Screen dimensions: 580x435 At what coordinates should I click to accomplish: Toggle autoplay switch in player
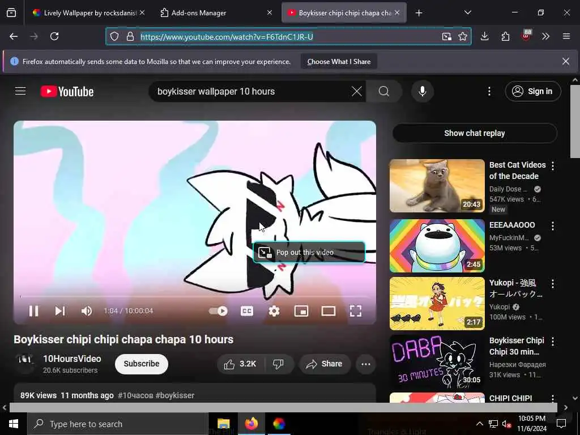[x=218, y=311]
